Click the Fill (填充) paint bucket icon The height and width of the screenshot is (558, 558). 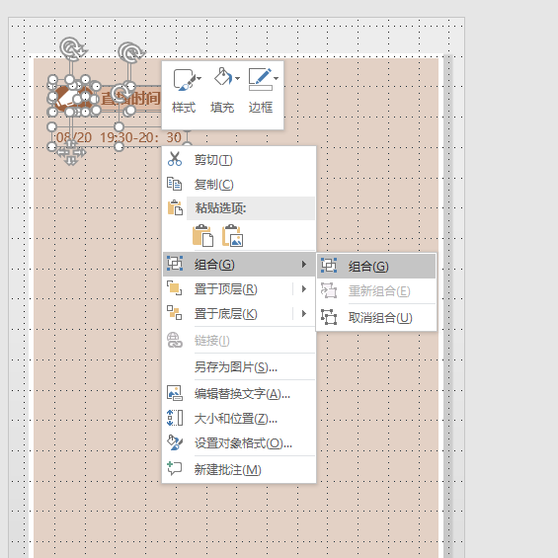click(222, 76)
